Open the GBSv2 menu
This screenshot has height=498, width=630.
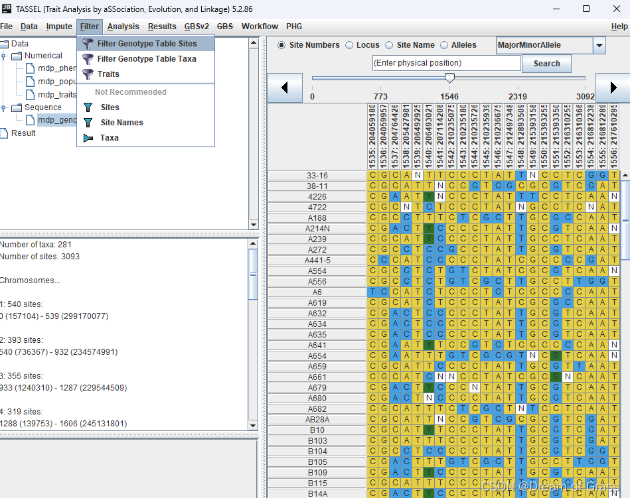click(x=197, y=27)
